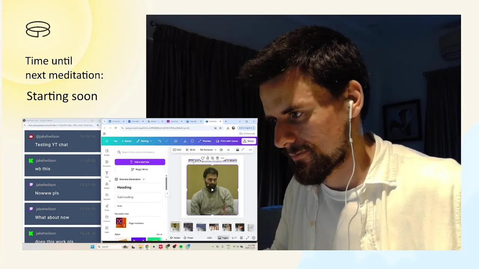Image resolution: width=479 pixels, height=269 pixels.
Task: Click the Windows Start button in the taskbar
Action: [x=92, y=247]
